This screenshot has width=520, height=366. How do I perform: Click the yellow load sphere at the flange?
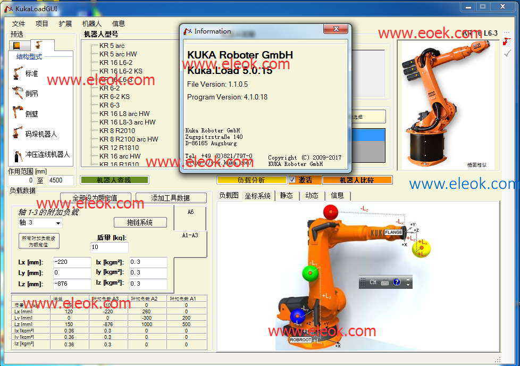tap(421, 248)
